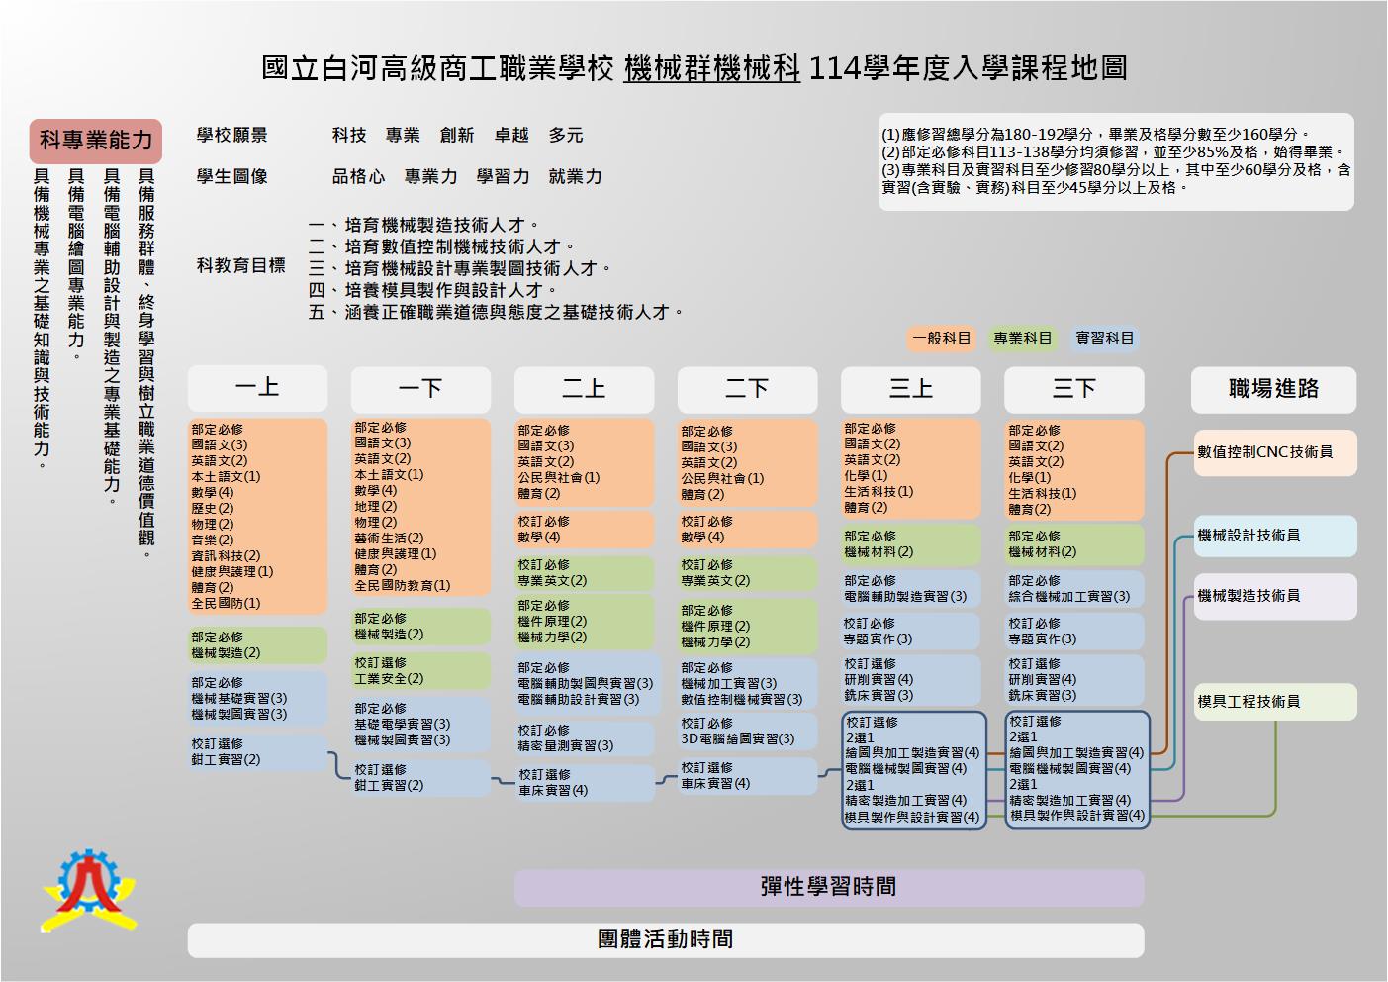Click the 學校願景 label
The image size is (1388, 982).
[x=231, y=136]
